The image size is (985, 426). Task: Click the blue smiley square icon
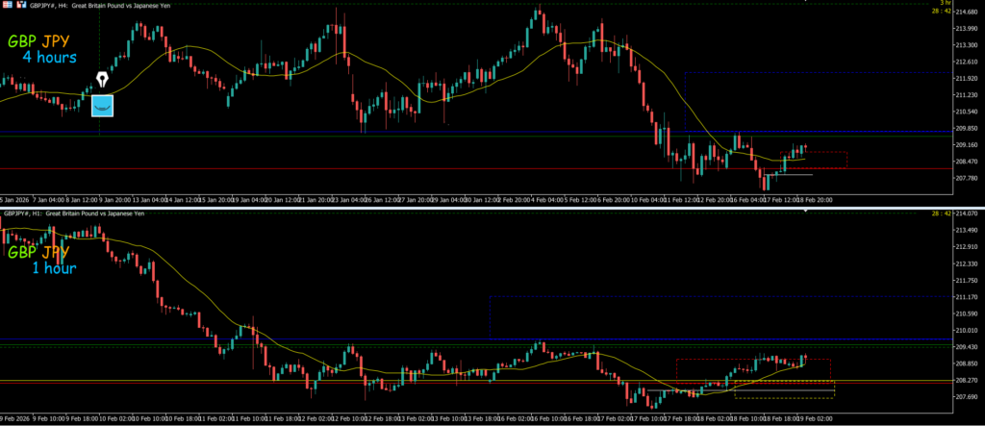point(102,105)
